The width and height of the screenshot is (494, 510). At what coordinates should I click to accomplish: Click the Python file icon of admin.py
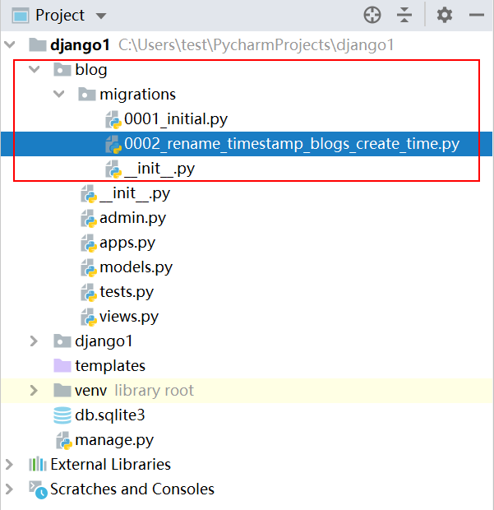tap(89, 219)
